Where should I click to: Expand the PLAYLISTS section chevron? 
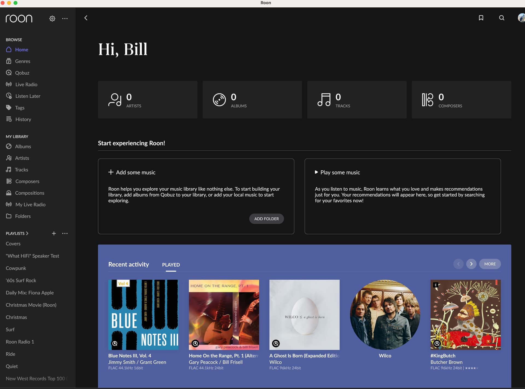coord(27,233)
